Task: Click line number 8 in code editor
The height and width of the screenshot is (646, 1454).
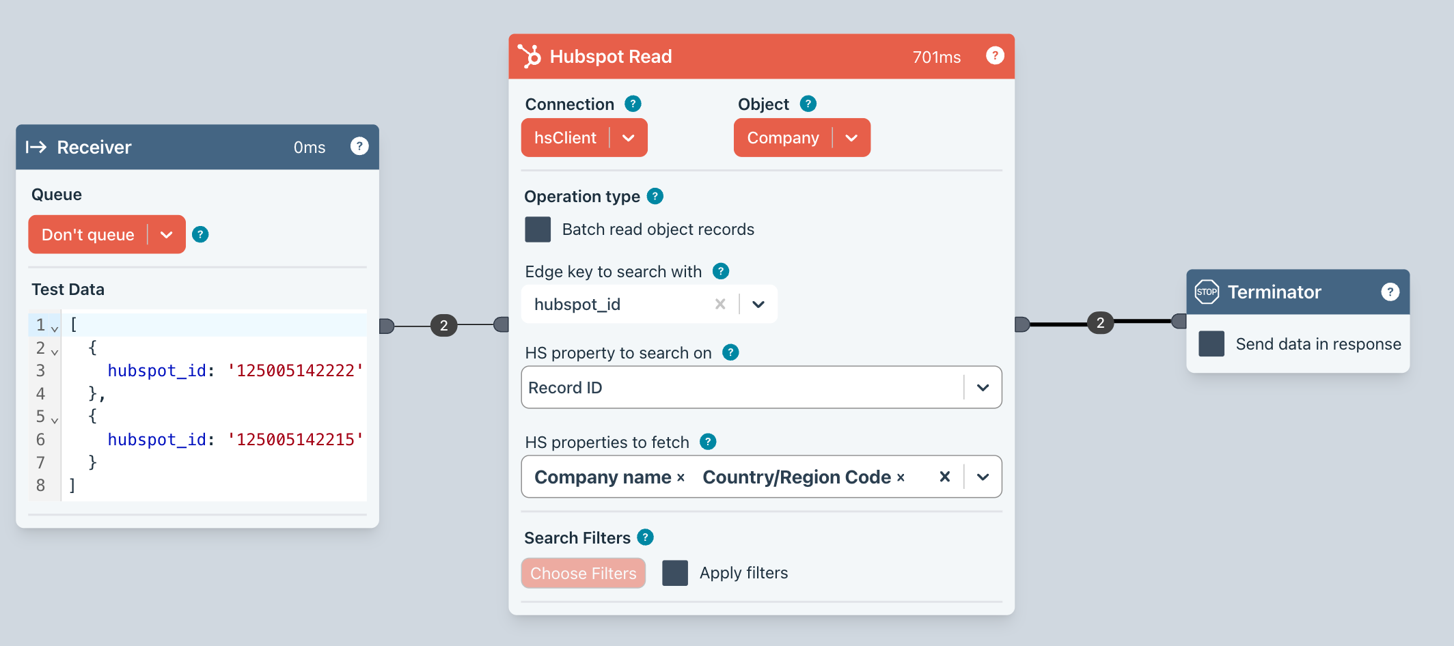Action: [x=40, y=486]
